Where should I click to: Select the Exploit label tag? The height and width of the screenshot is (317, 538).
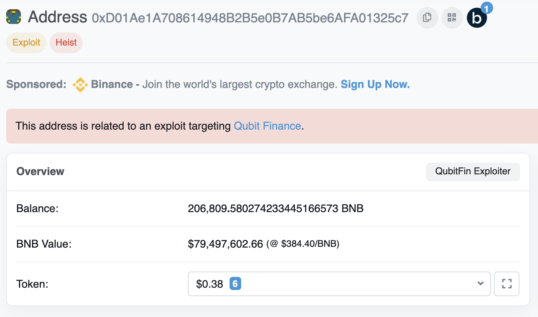(x=26, y=42)
